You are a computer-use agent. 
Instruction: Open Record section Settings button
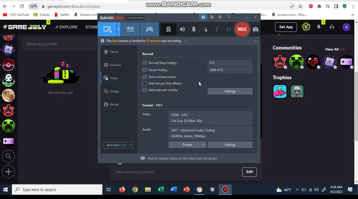coord(230,91)
